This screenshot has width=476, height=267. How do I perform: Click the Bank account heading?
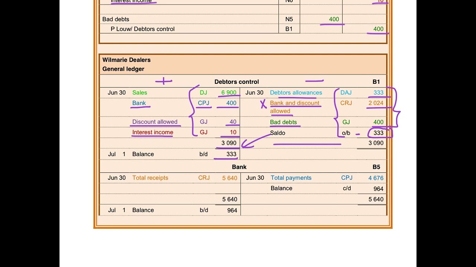tap(239, 167)
